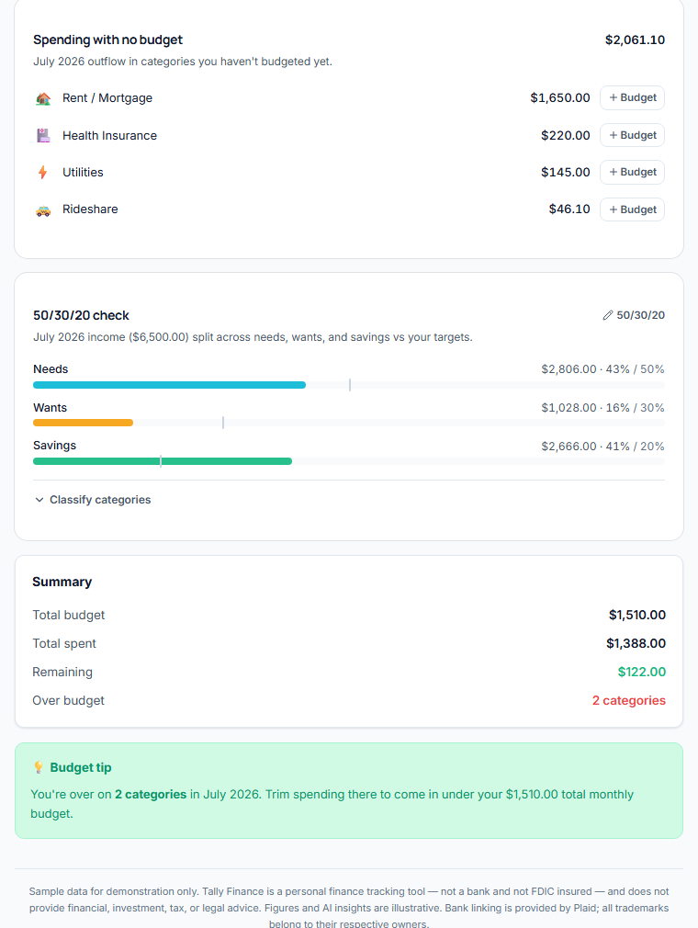Click the 50/30/20 check heading
The height and width of the screenshot is (928, 698).
click(x=81, y=315)
